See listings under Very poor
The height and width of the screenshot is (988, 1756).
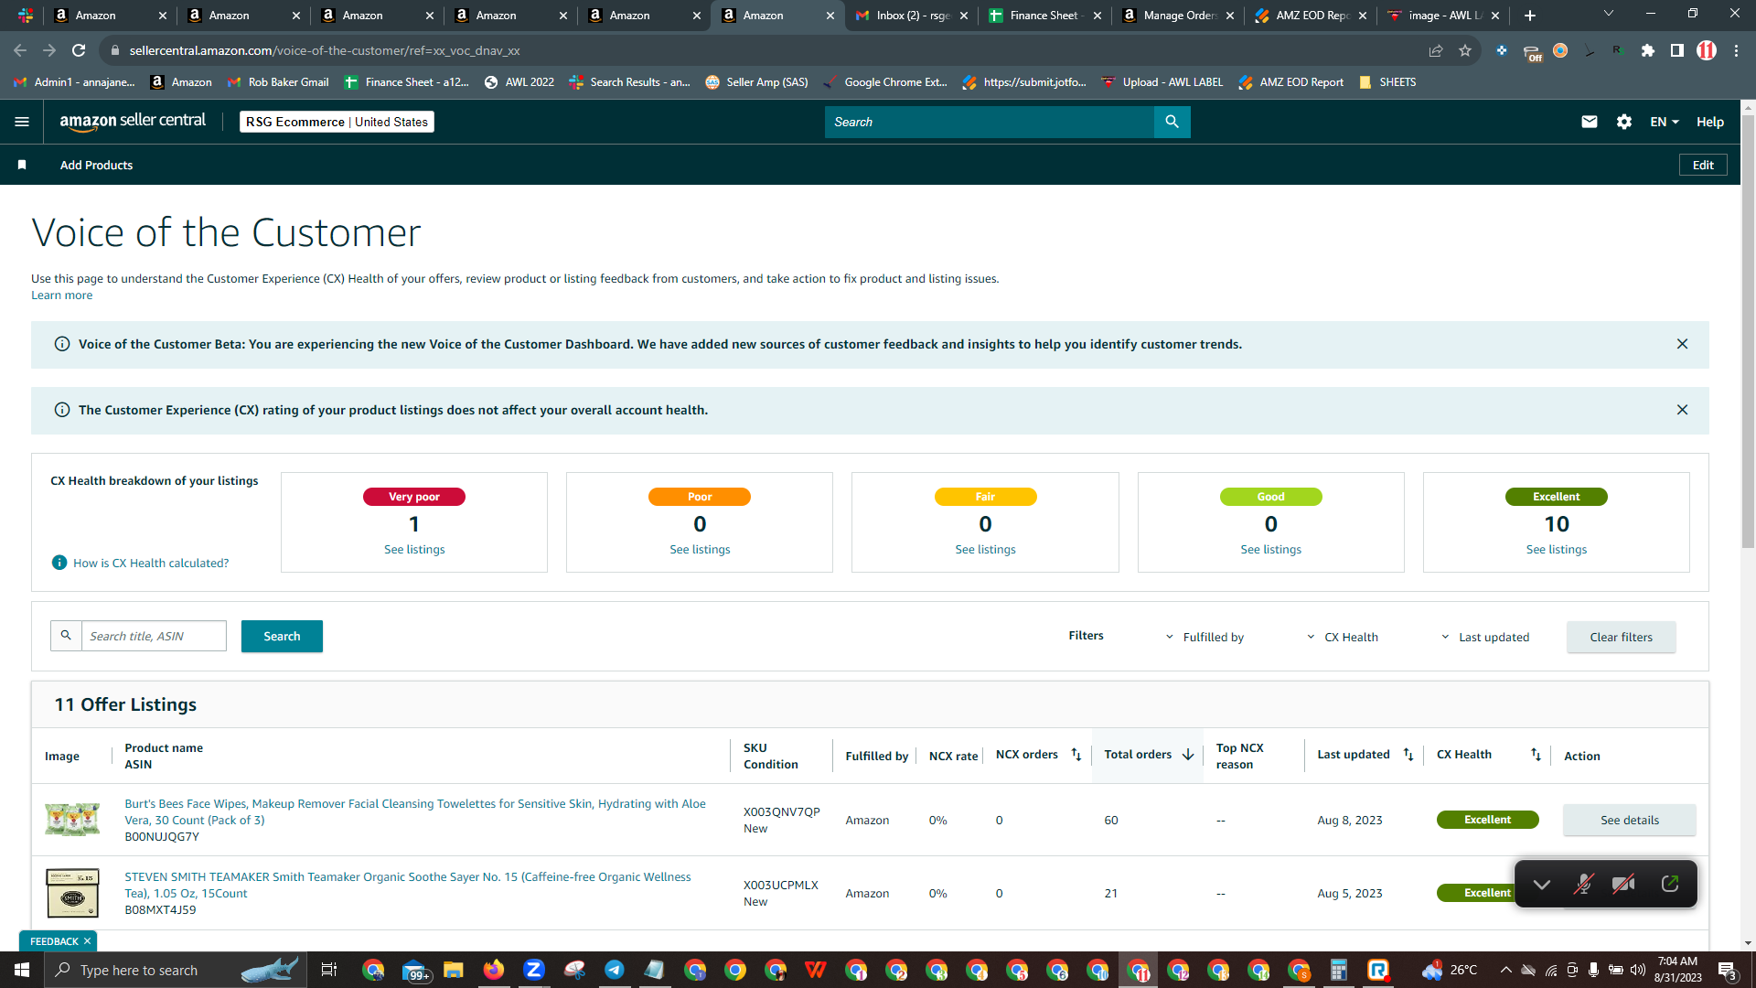(414, 549)
